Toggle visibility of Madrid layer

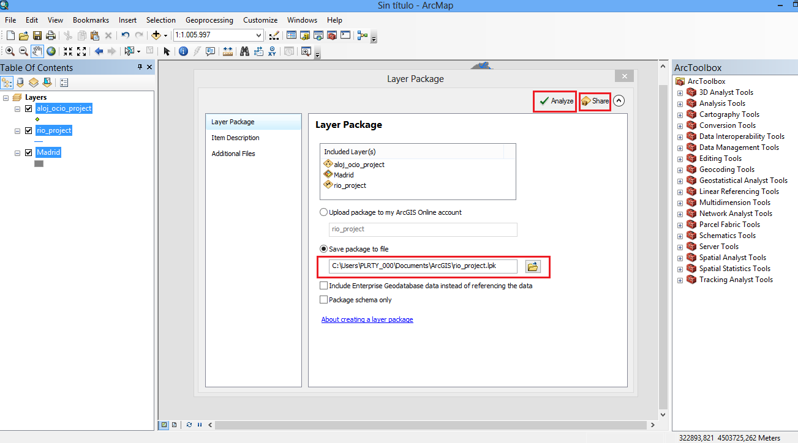click(28, 152)
